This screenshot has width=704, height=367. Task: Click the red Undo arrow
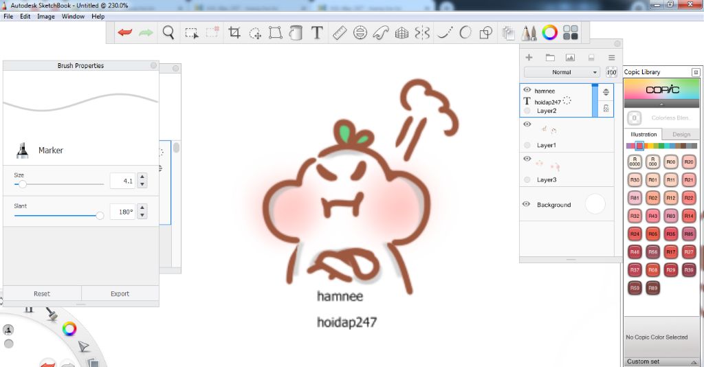(x=125, y=32)
